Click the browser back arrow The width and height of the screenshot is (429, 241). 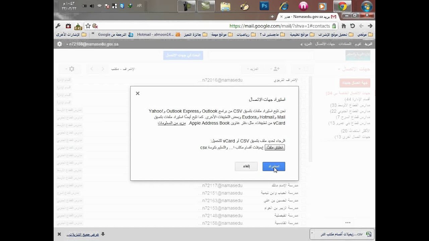click(361, 26)
